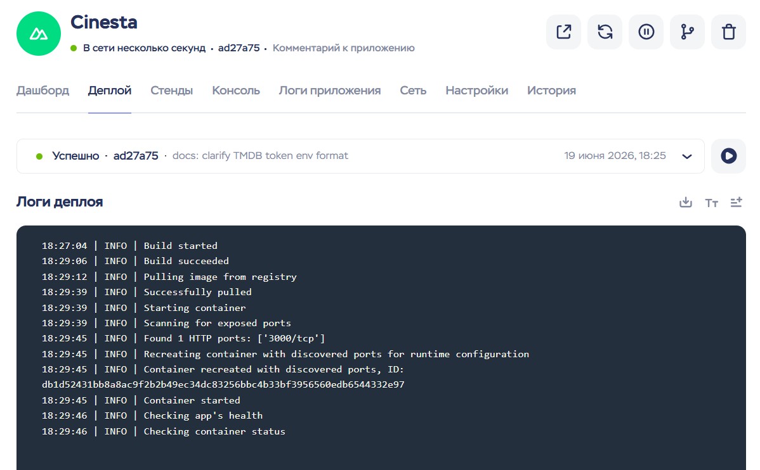760x470 pixels.
Task: Click the Checking app's health line
Action: coord(152,416)
